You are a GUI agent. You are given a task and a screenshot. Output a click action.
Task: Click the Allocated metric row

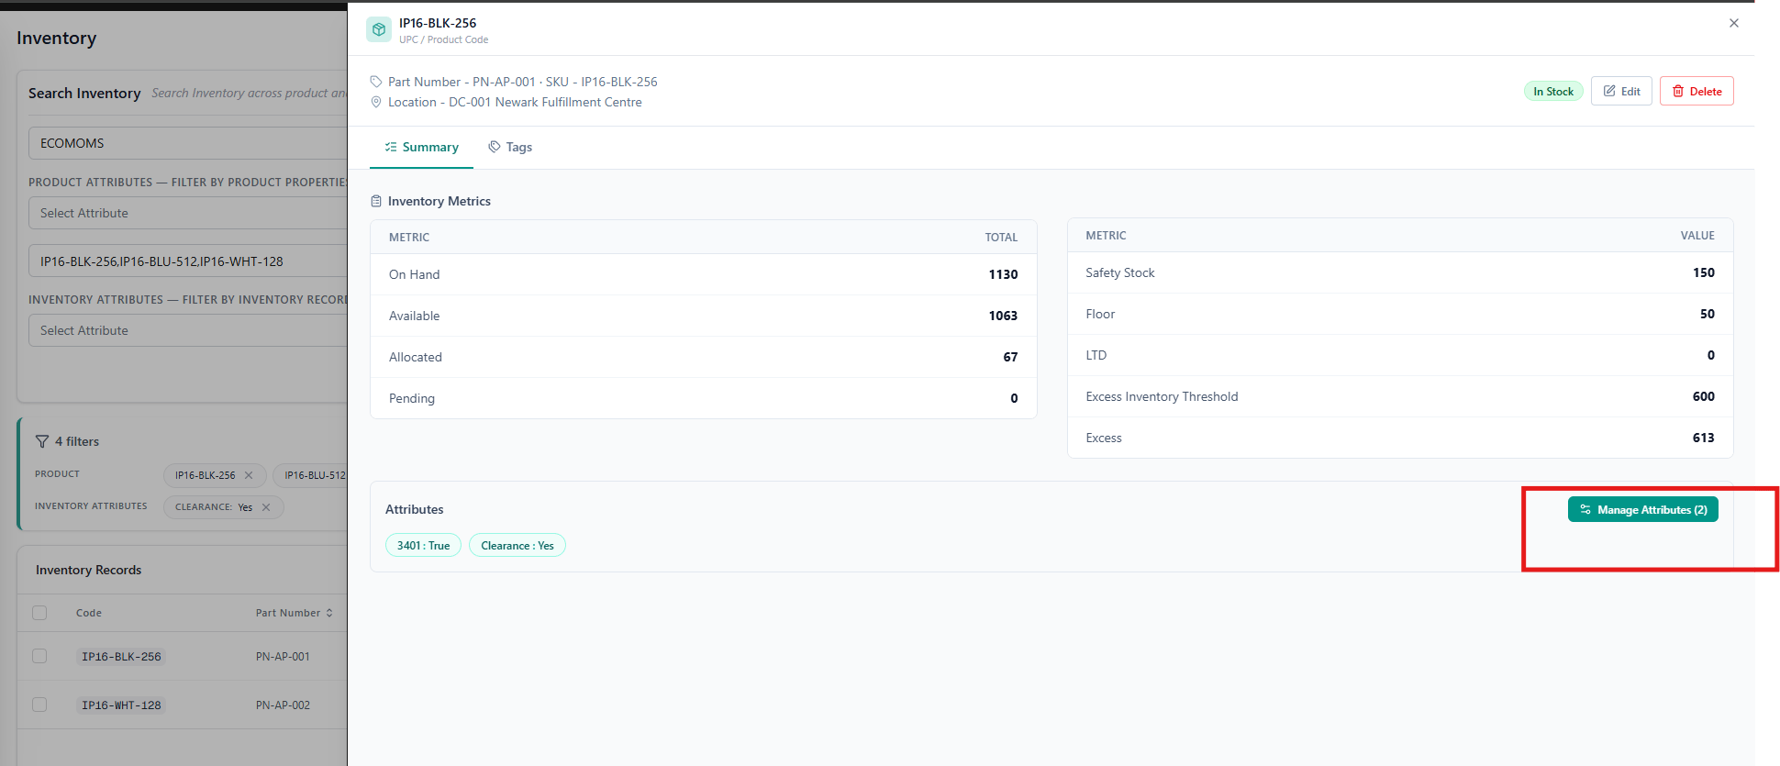[x=703, y=357]
